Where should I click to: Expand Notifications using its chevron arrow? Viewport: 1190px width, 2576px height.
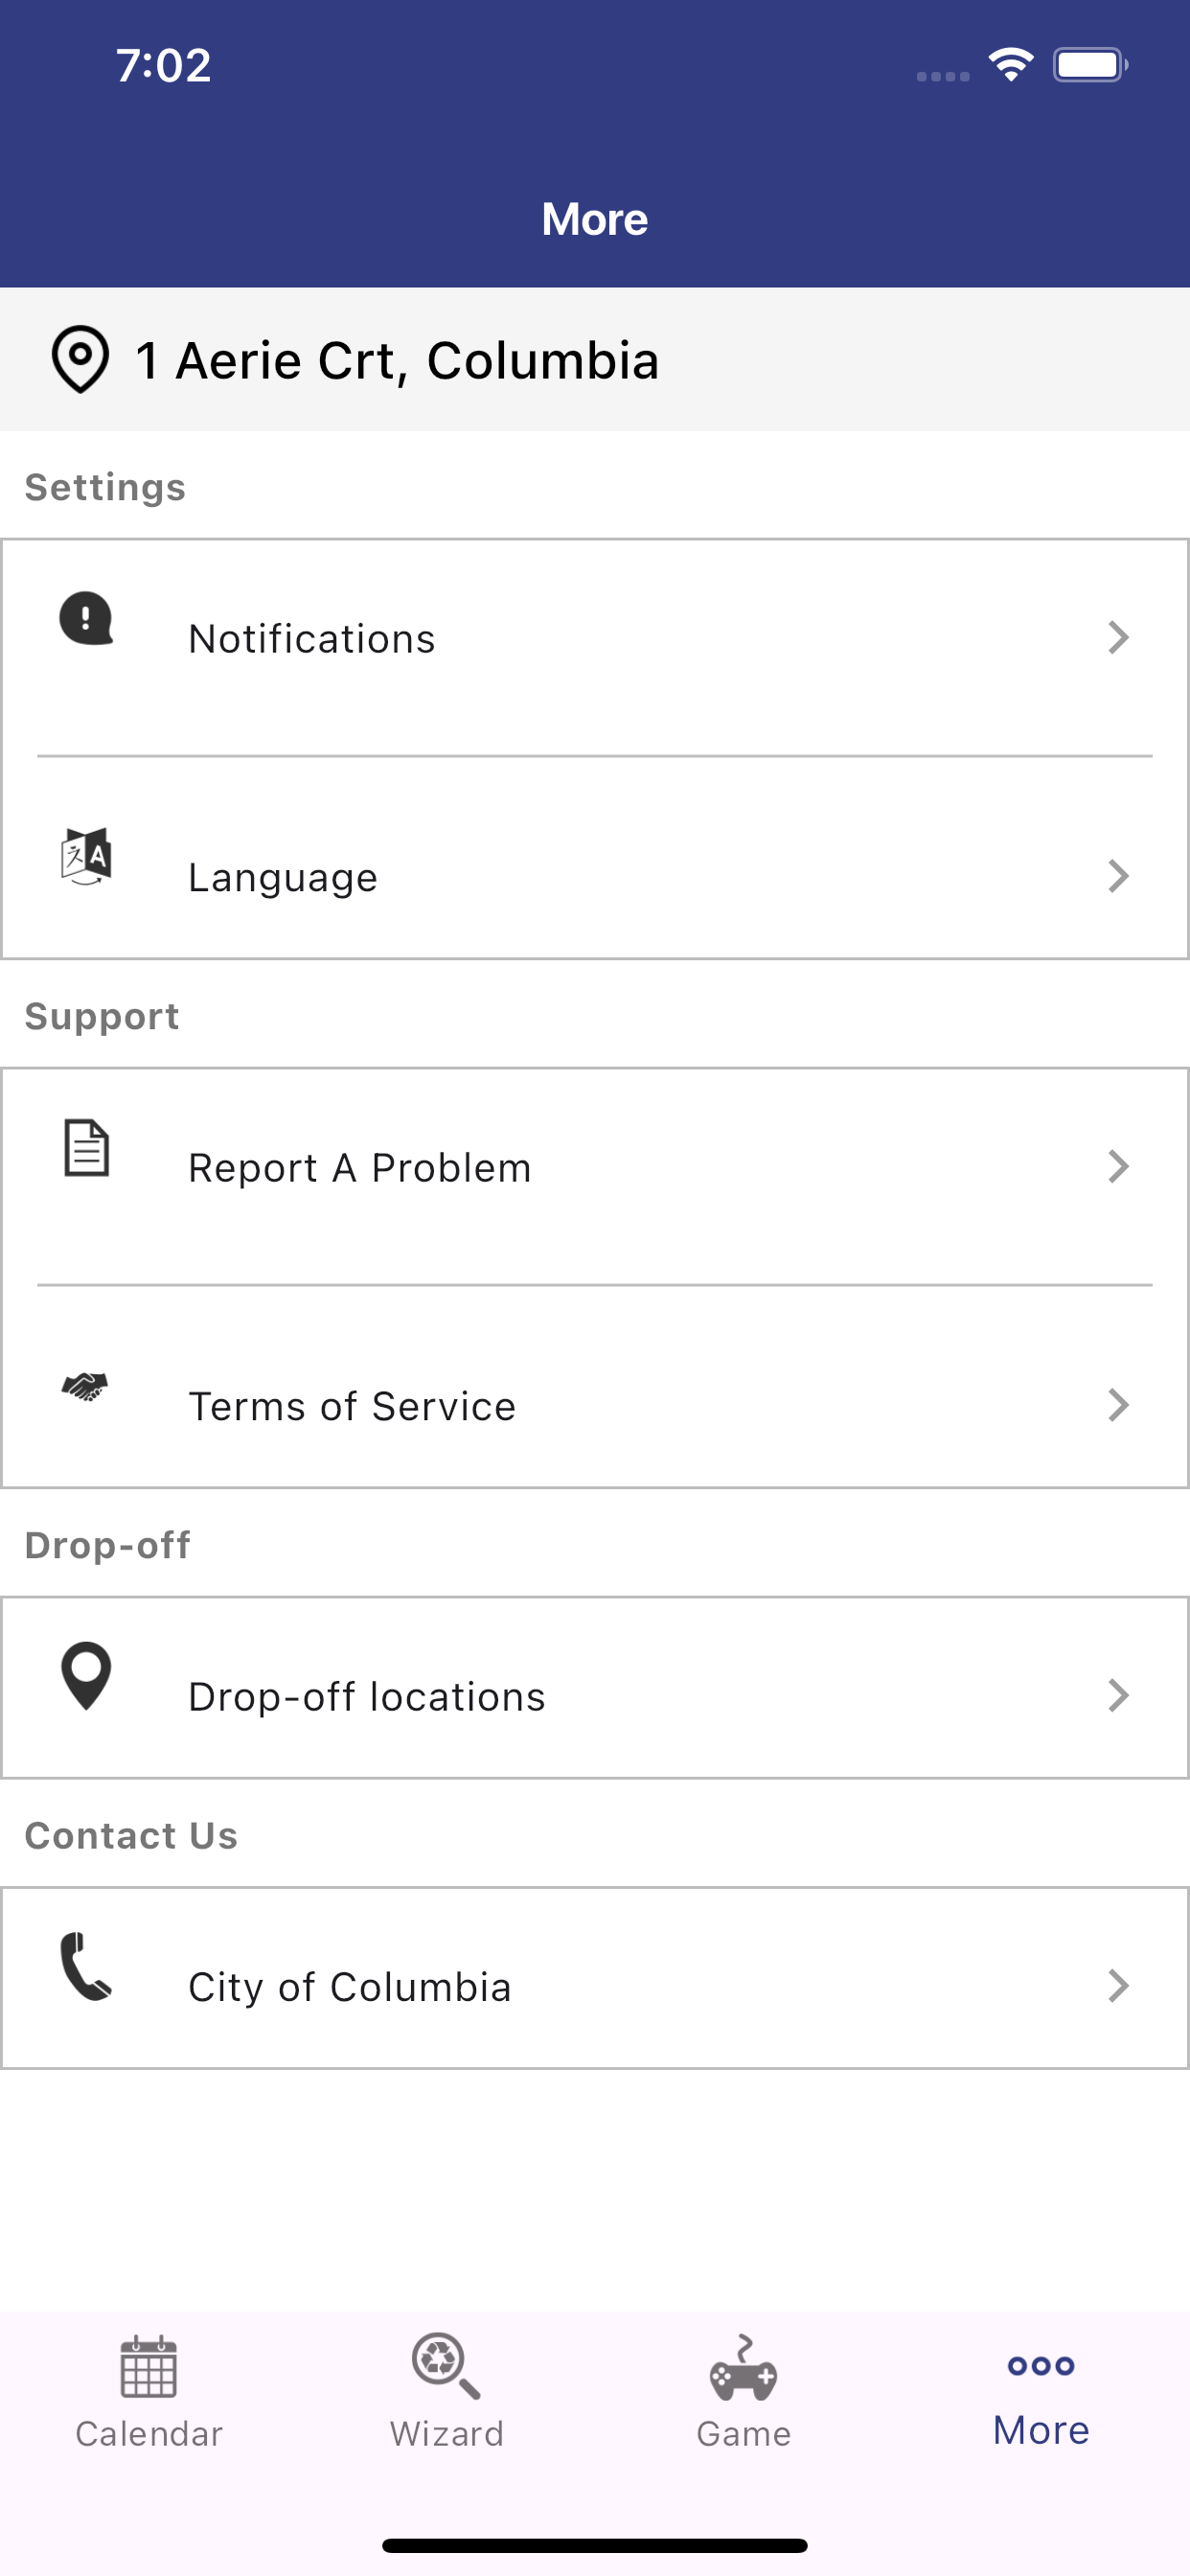click(1118, 637)
